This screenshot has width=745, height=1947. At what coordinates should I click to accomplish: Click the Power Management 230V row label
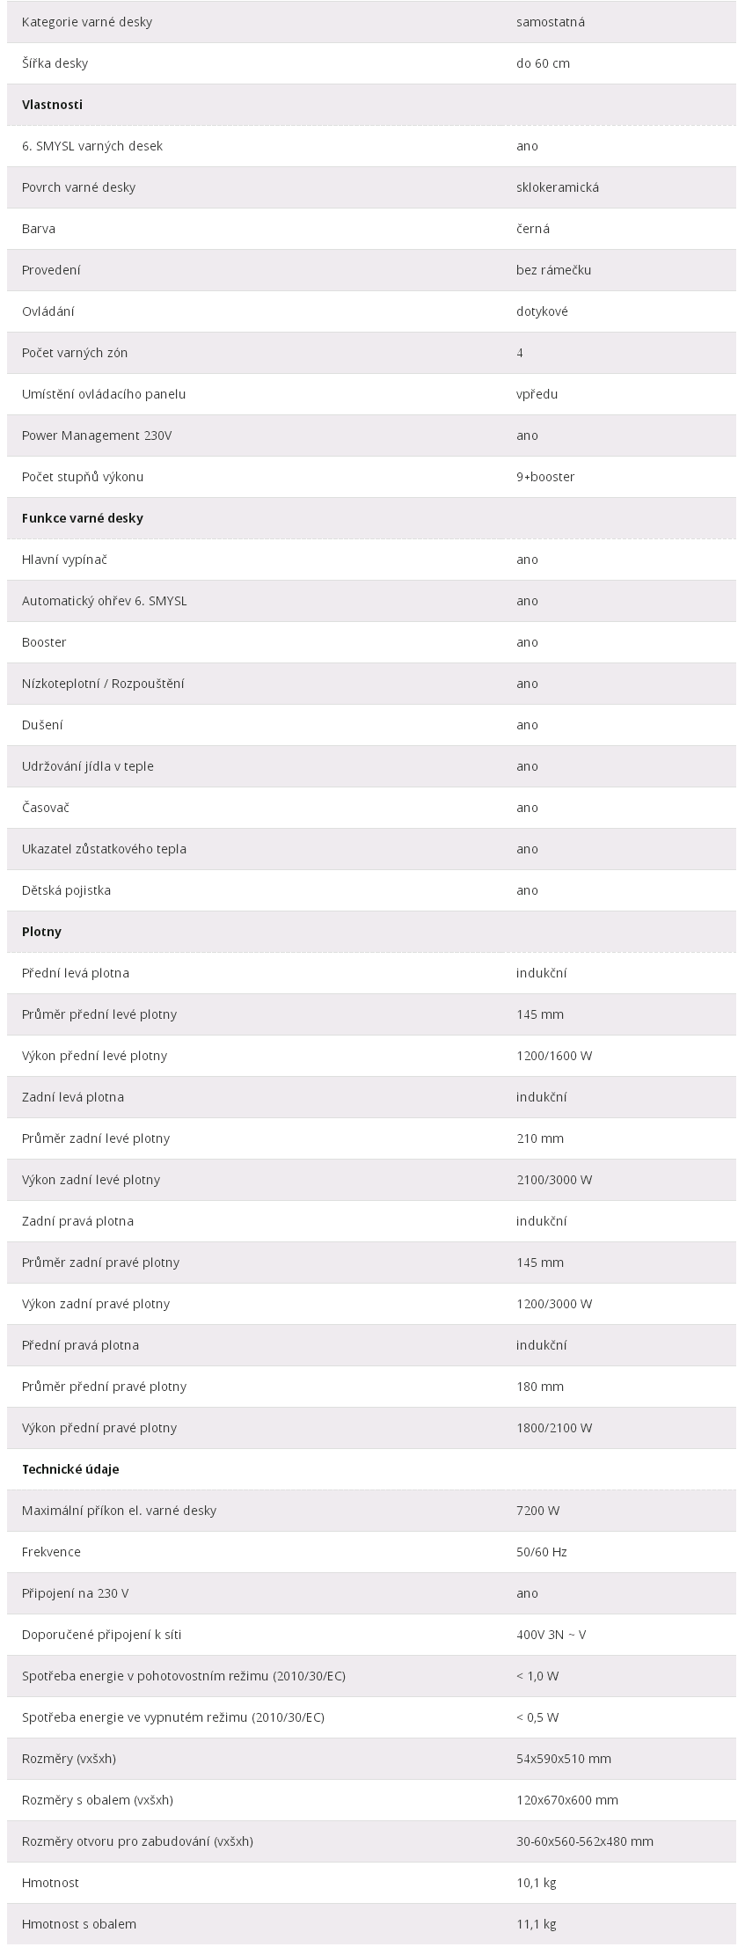(97, 436)
